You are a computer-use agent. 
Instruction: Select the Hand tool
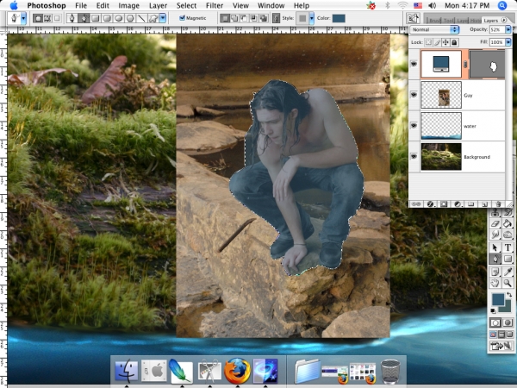click(x=495, y=283)
